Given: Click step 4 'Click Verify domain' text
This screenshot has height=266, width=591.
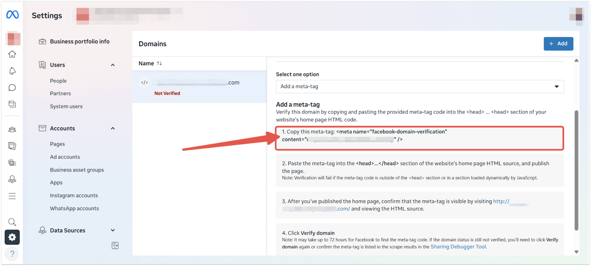Looking at the screenshot, I should pos(308,233).
